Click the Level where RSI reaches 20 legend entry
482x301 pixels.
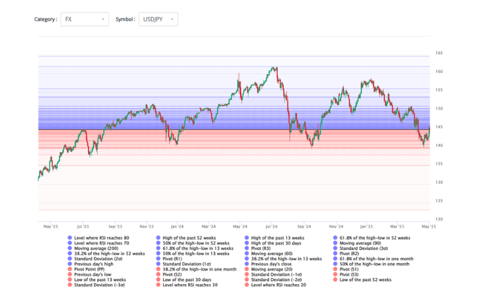[x=275, y=285]
